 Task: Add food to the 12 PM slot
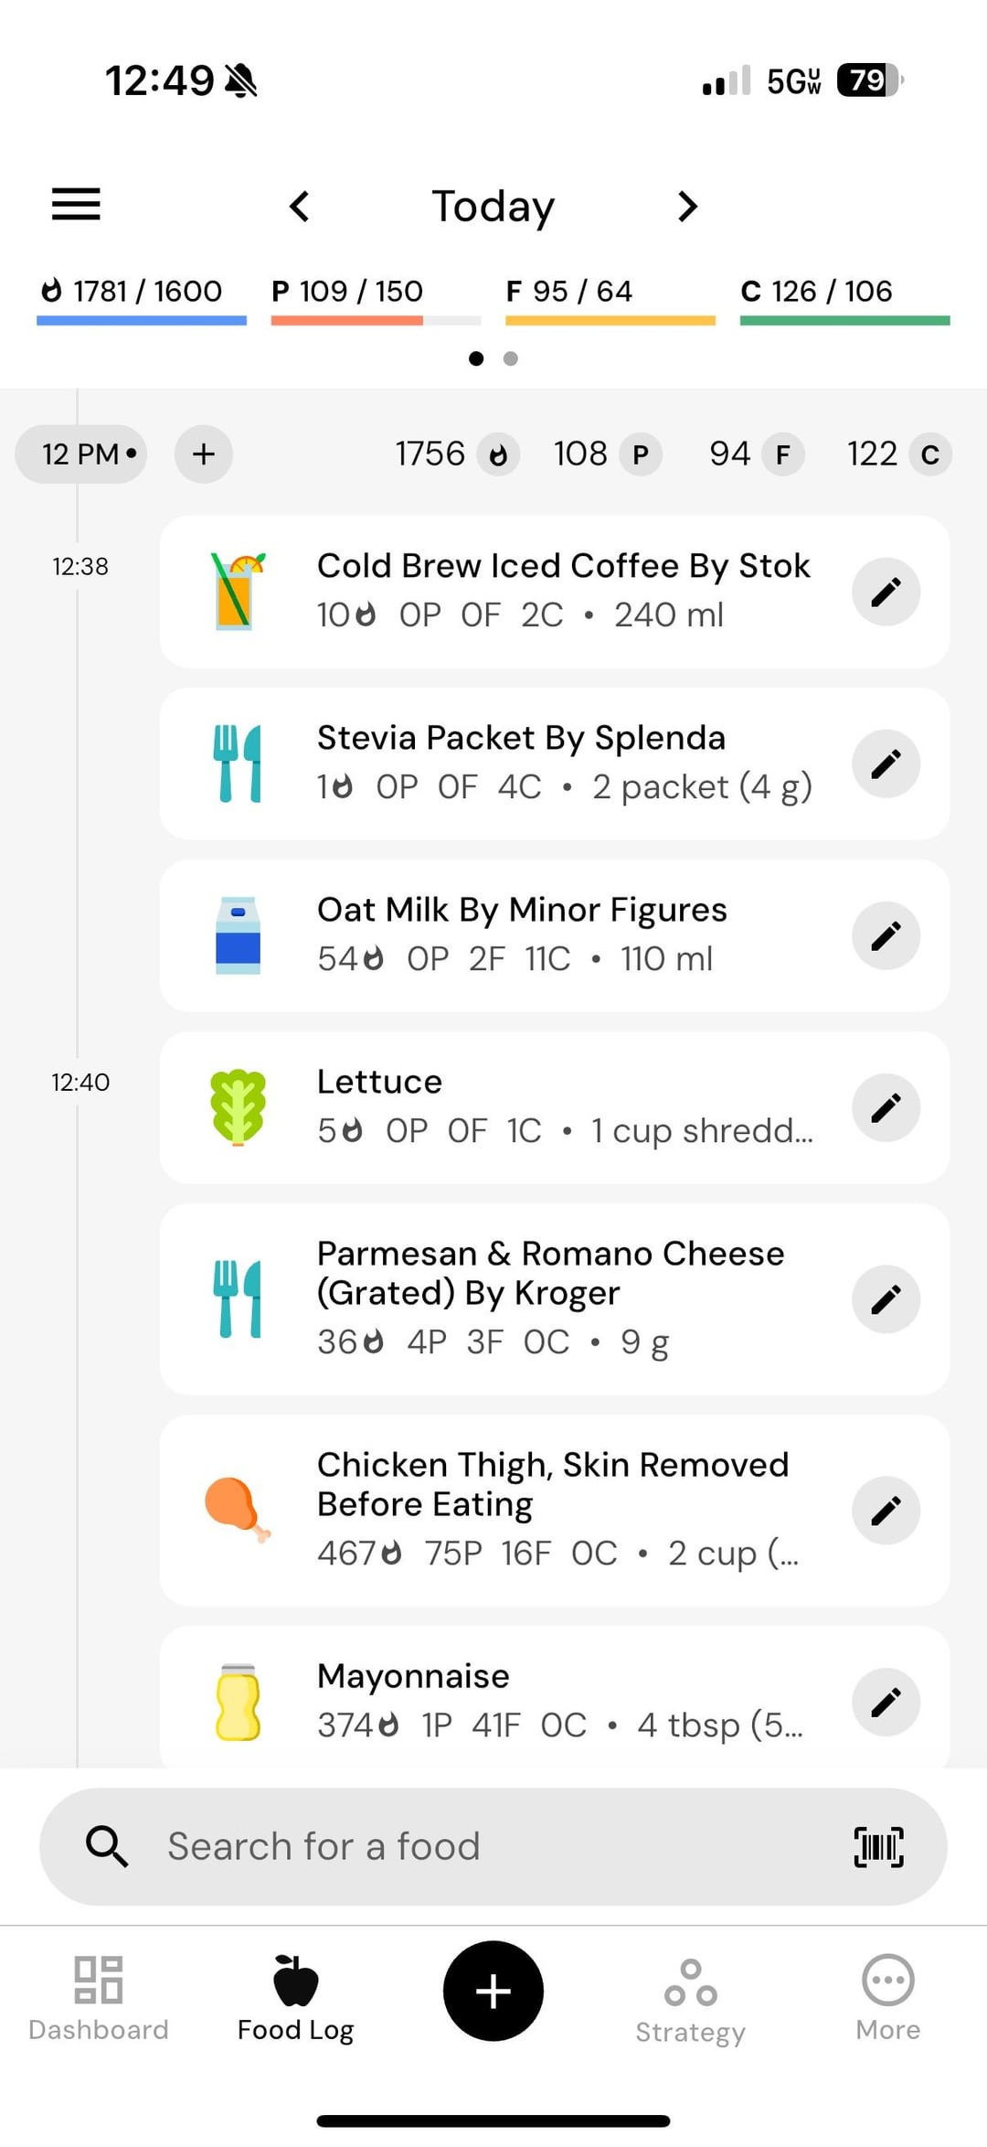coord(204,454)
